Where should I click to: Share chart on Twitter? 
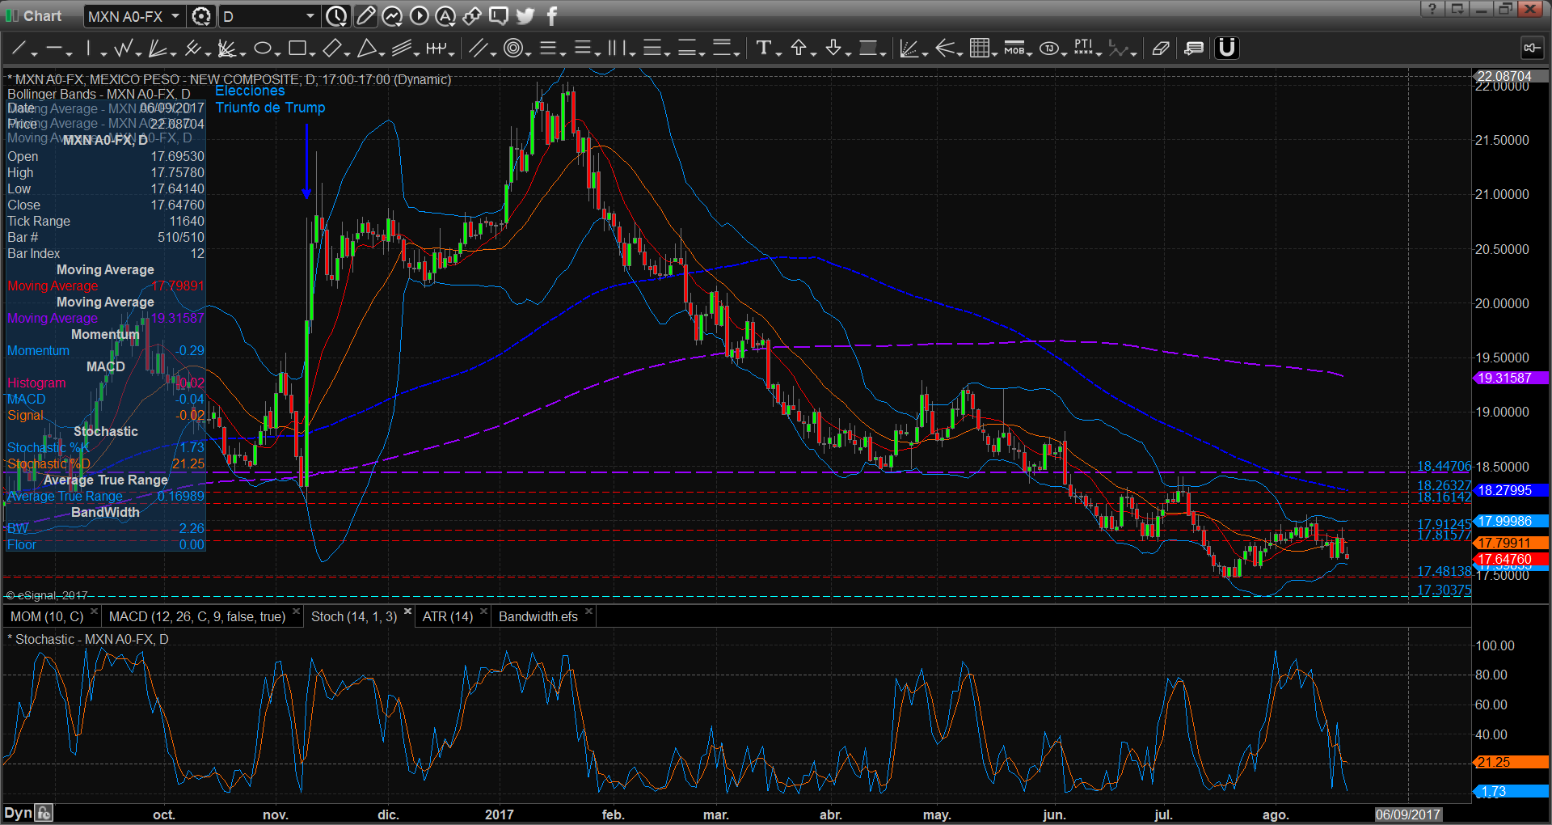coord(525,15)
